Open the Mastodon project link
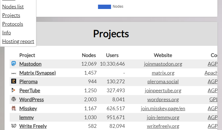 pos(30,64)
